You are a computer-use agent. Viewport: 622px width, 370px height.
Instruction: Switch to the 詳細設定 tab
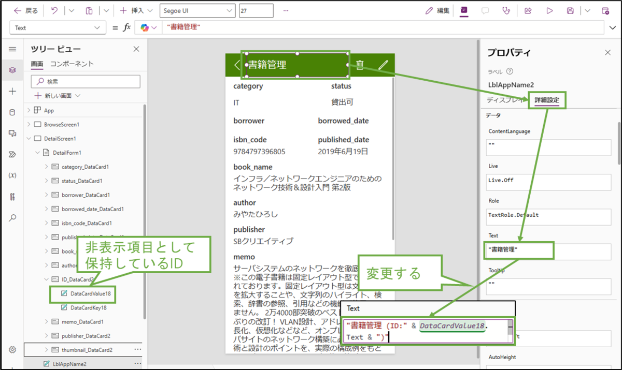point(547,100)
